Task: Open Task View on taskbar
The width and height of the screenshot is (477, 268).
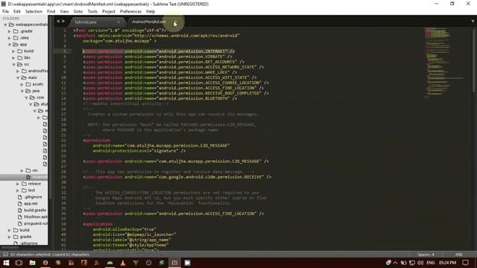Action: pyautogui.click(x=19, y=263)
